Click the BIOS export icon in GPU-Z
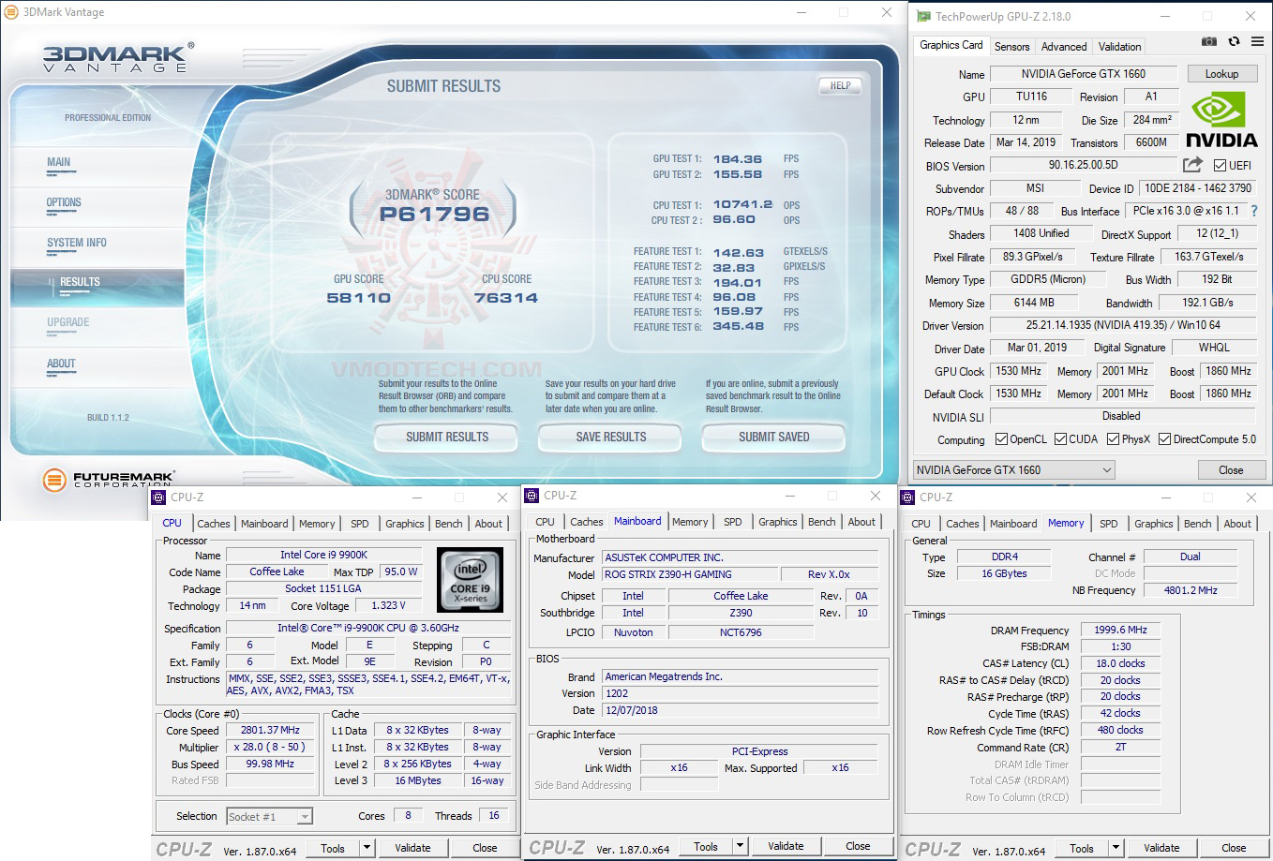Screen dimensions: 1273x861 click(x=1192, y=166)
